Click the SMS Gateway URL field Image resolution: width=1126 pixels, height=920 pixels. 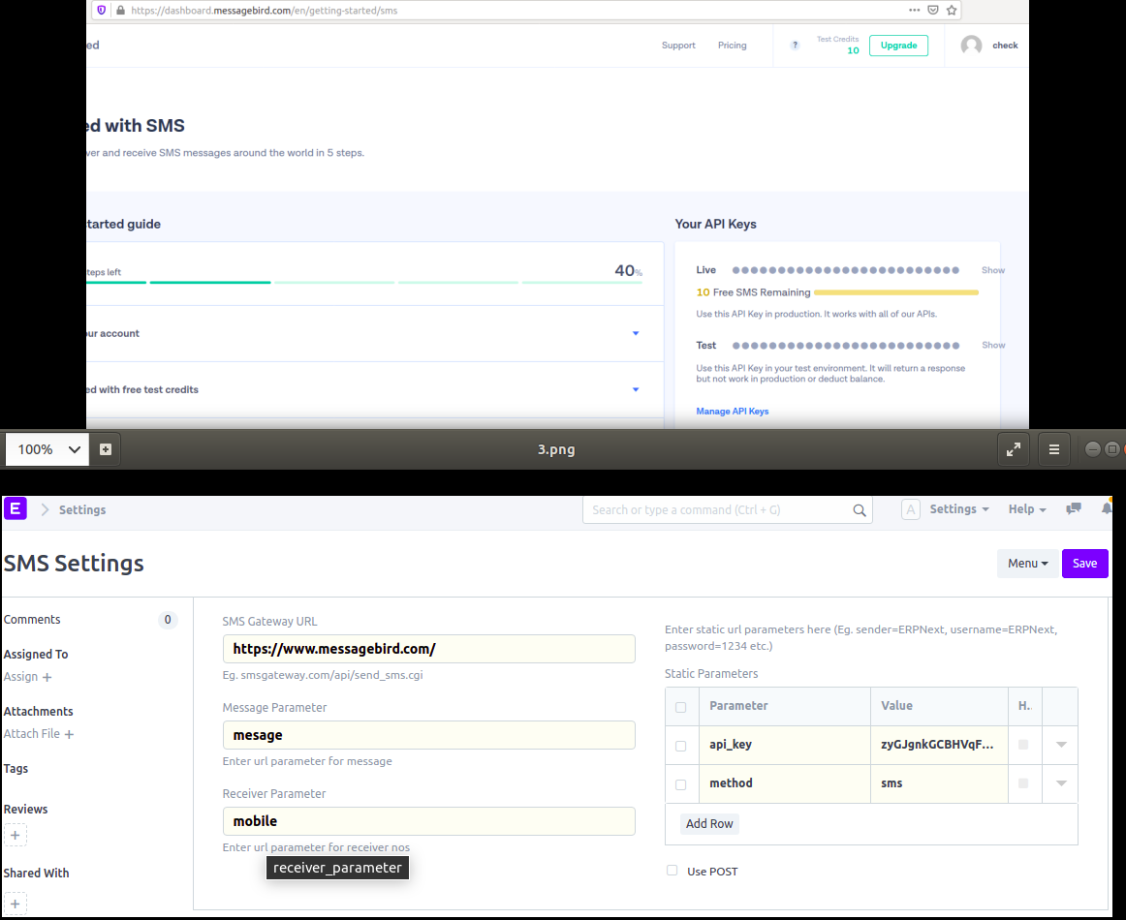coord(428,649)
